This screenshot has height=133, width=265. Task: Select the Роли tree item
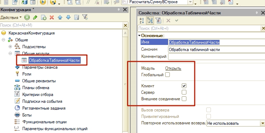click(27, 74)
